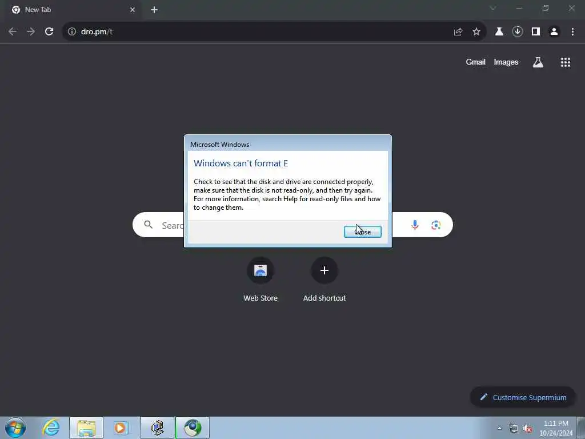Open Search Labs flask icon on page

click(x=538, y=62)
